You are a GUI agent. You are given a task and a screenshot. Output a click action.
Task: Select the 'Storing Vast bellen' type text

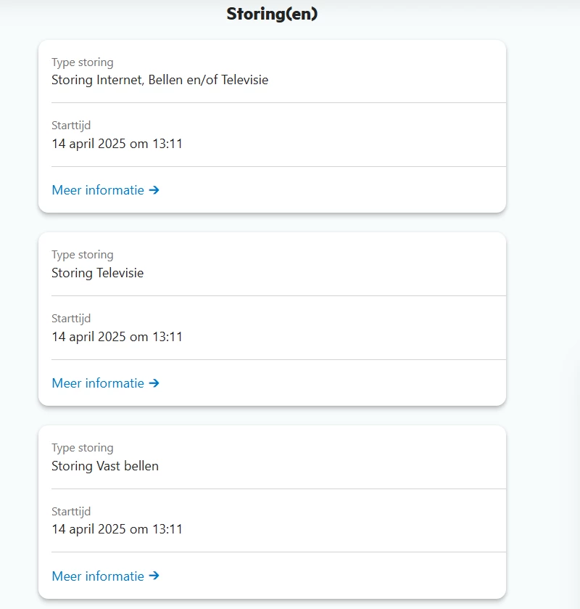pyautogui.click(x=104, y=466)
